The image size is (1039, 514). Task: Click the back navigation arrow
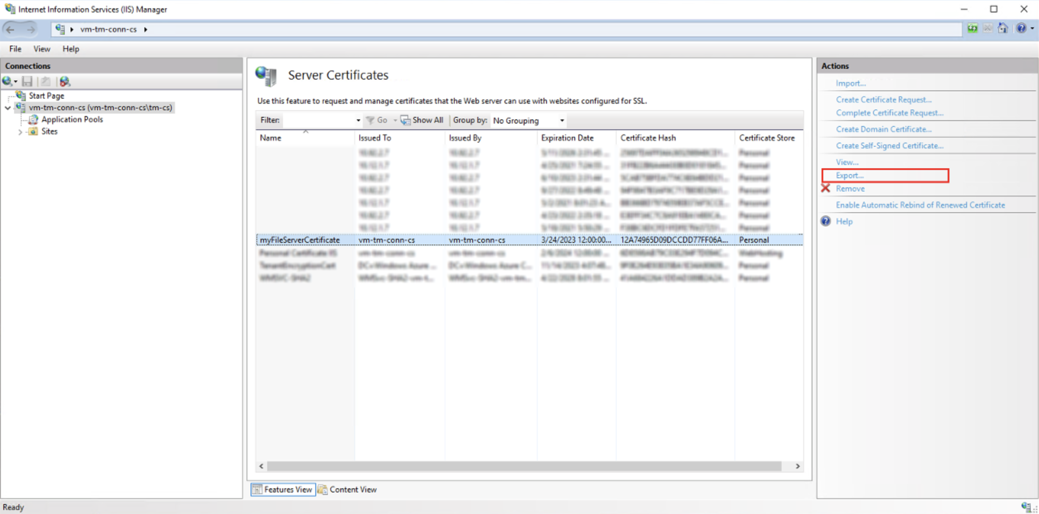pos(10,29)
